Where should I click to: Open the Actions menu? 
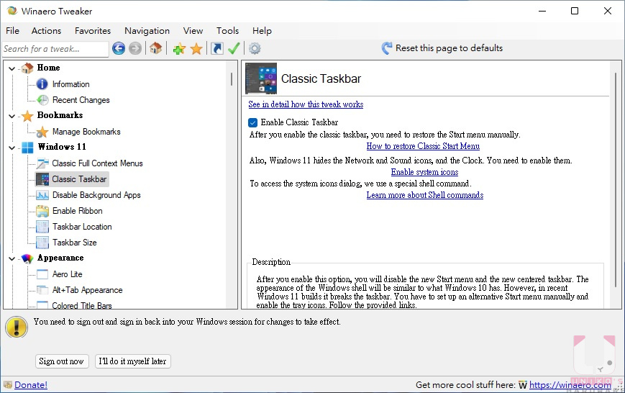[x=46, y=31]
